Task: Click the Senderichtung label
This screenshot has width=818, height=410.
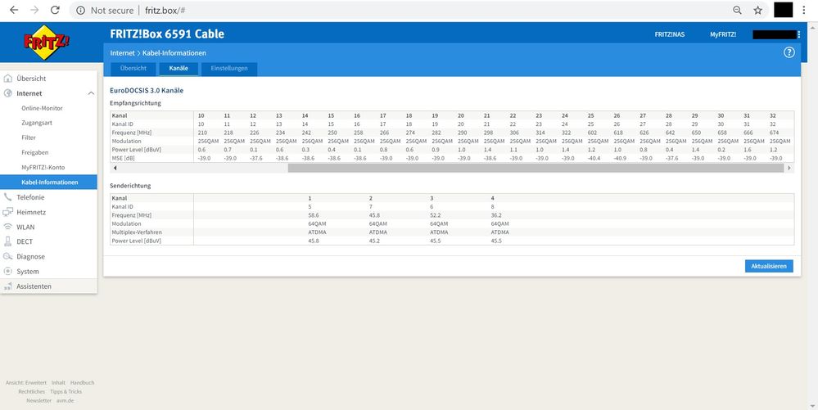Action: click(130, 185)
